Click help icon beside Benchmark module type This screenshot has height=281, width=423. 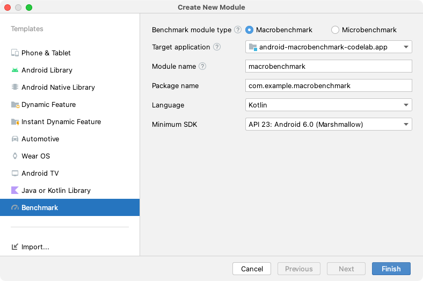click(238, 30)
